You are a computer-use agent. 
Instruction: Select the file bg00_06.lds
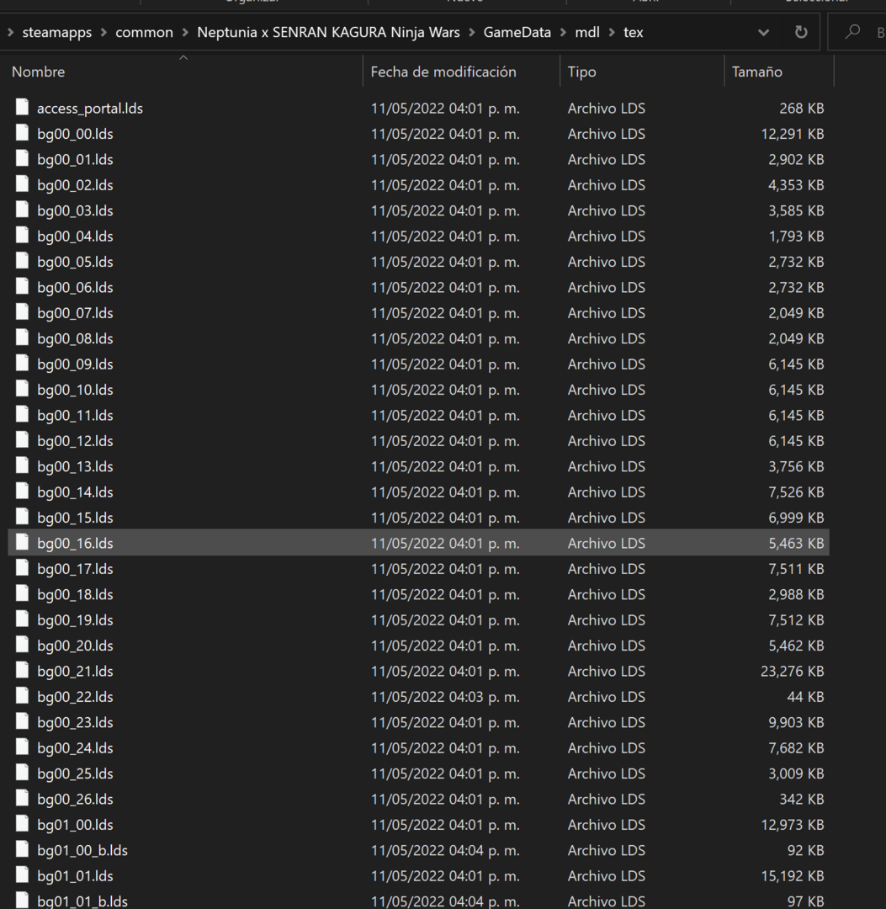pos(75,288)
